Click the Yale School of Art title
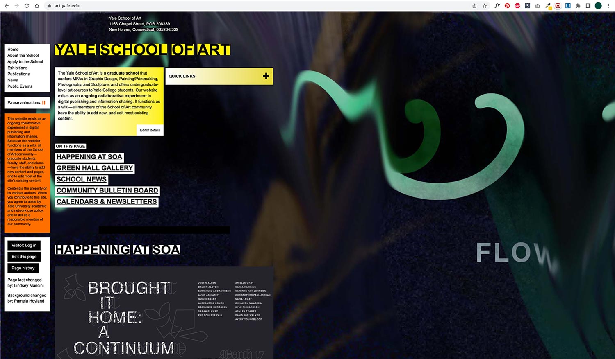Screen dimensions: 615x359 pos(142,50)
